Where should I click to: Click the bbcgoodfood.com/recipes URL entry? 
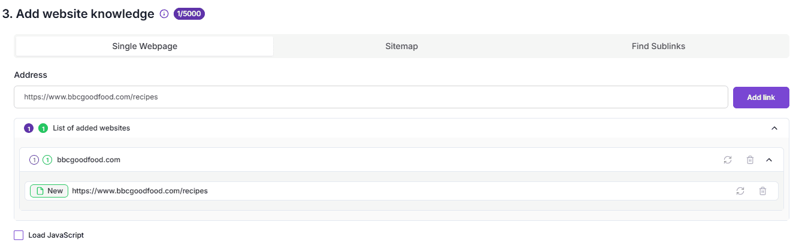click(140, 191)
